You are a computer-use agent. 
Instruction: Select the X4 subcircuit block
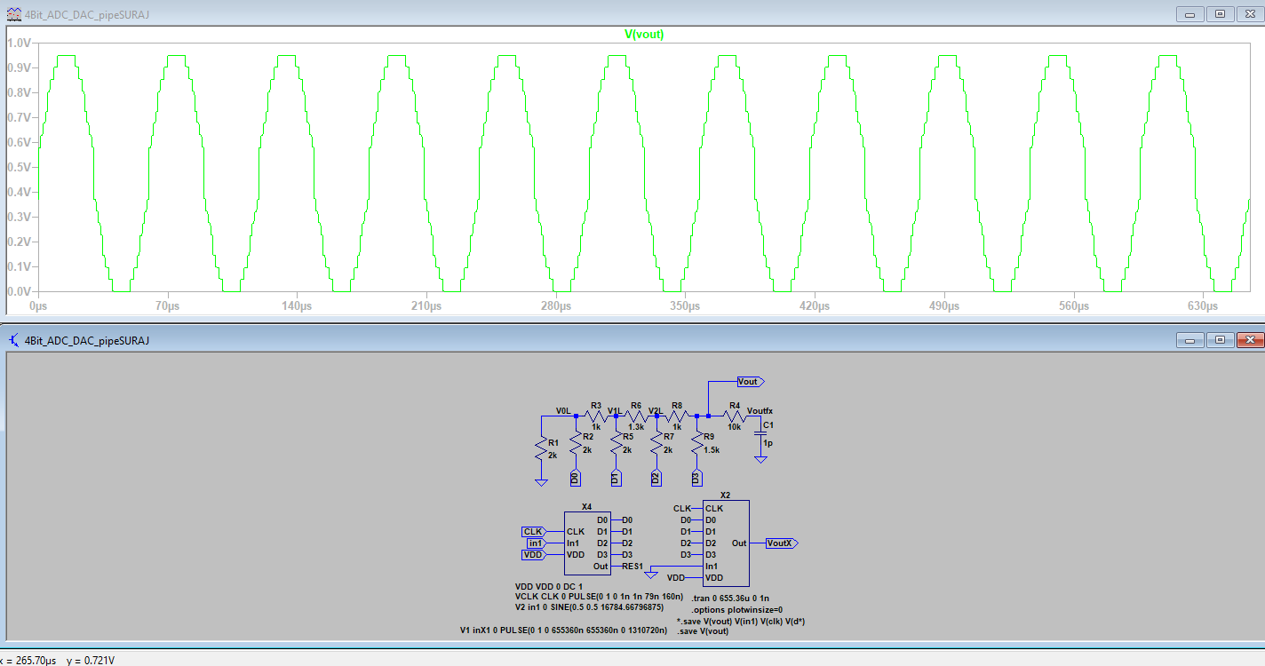click(x=586, y=543)
